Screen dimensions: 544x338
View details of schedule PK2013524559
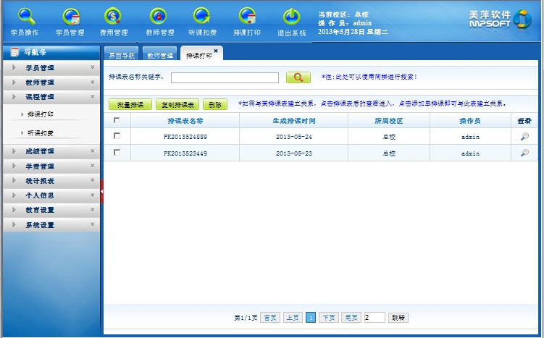pos(524,136)
